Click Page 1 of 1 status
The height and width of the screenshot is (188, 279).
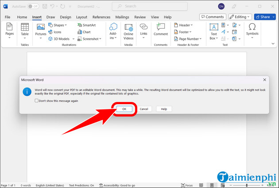click(8, 185)
